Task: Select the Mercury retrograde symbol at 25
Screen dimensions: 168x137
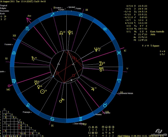Action: [35, 83]
